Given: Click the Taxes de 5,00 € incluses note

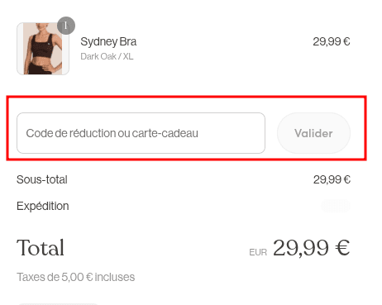Looking at the screenshot, I should pyautogui.click(x=76, y=277).
